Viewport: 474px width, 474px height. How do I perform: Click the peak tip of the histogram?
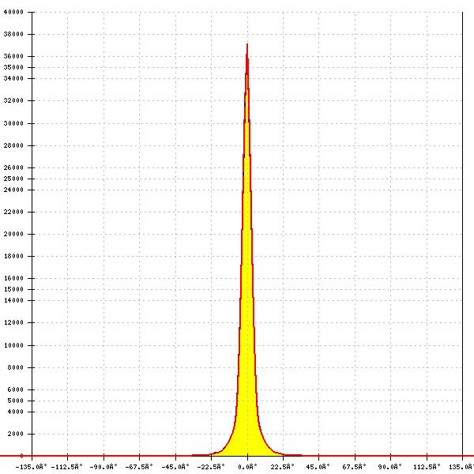247,45
